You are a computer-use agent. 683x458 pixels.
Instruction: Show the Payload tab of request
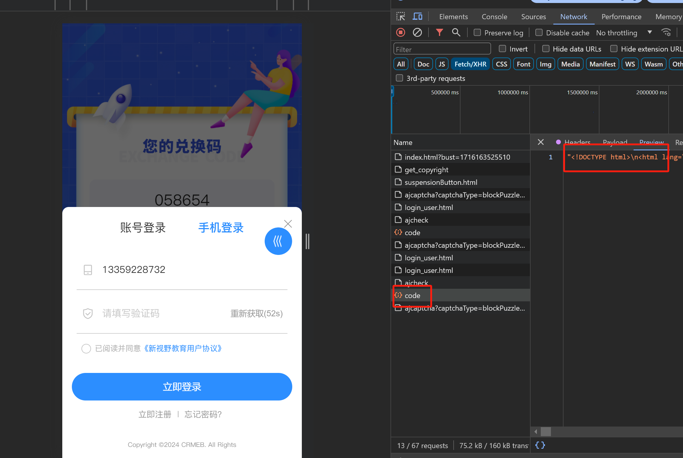[615, 142]
